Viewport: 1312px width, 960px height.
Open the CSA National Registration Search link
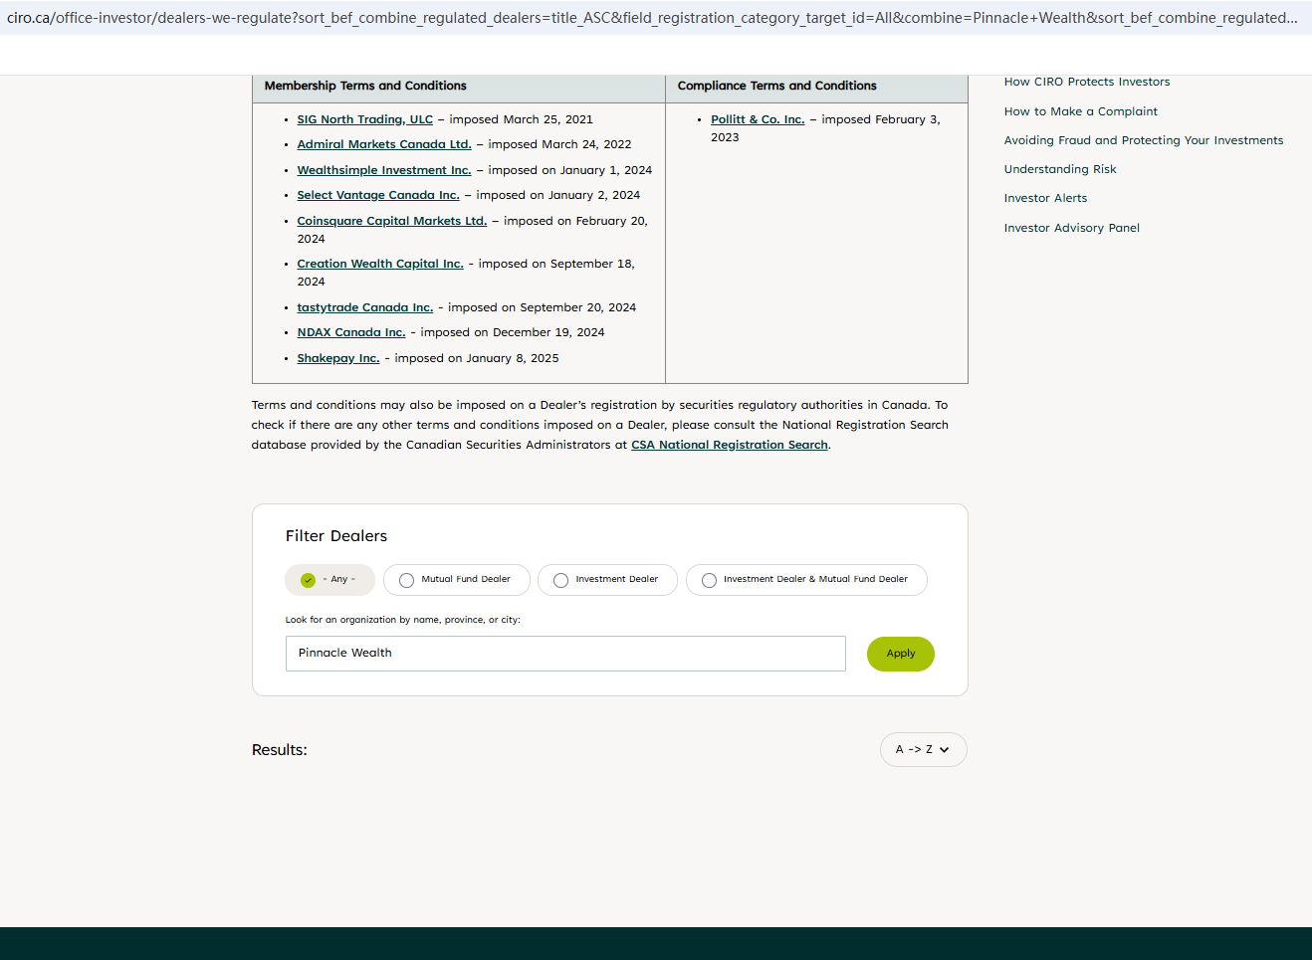tap(730, 445)
